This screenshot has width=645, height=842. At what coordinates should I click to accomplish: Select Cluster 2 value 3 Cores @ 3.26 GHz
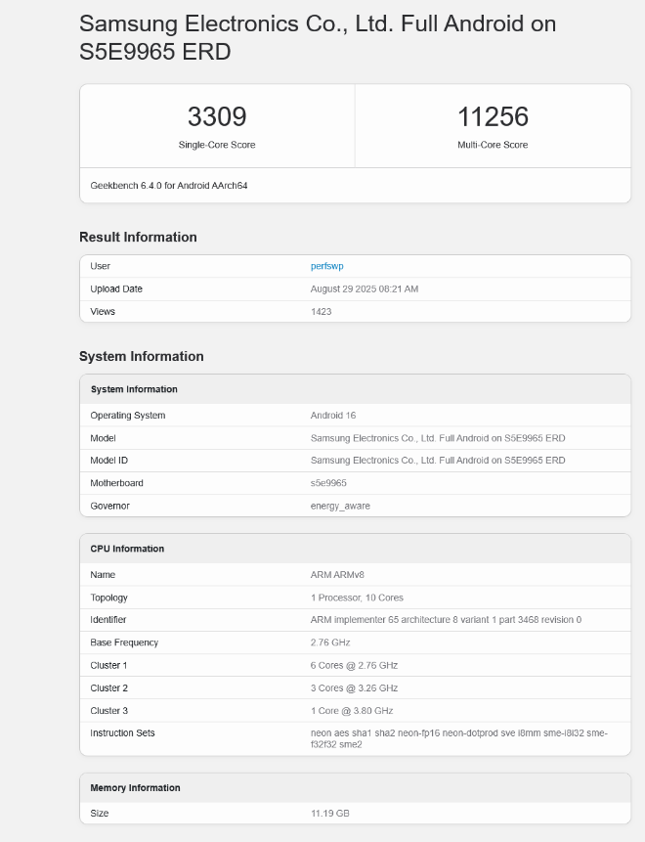(354, 687)
